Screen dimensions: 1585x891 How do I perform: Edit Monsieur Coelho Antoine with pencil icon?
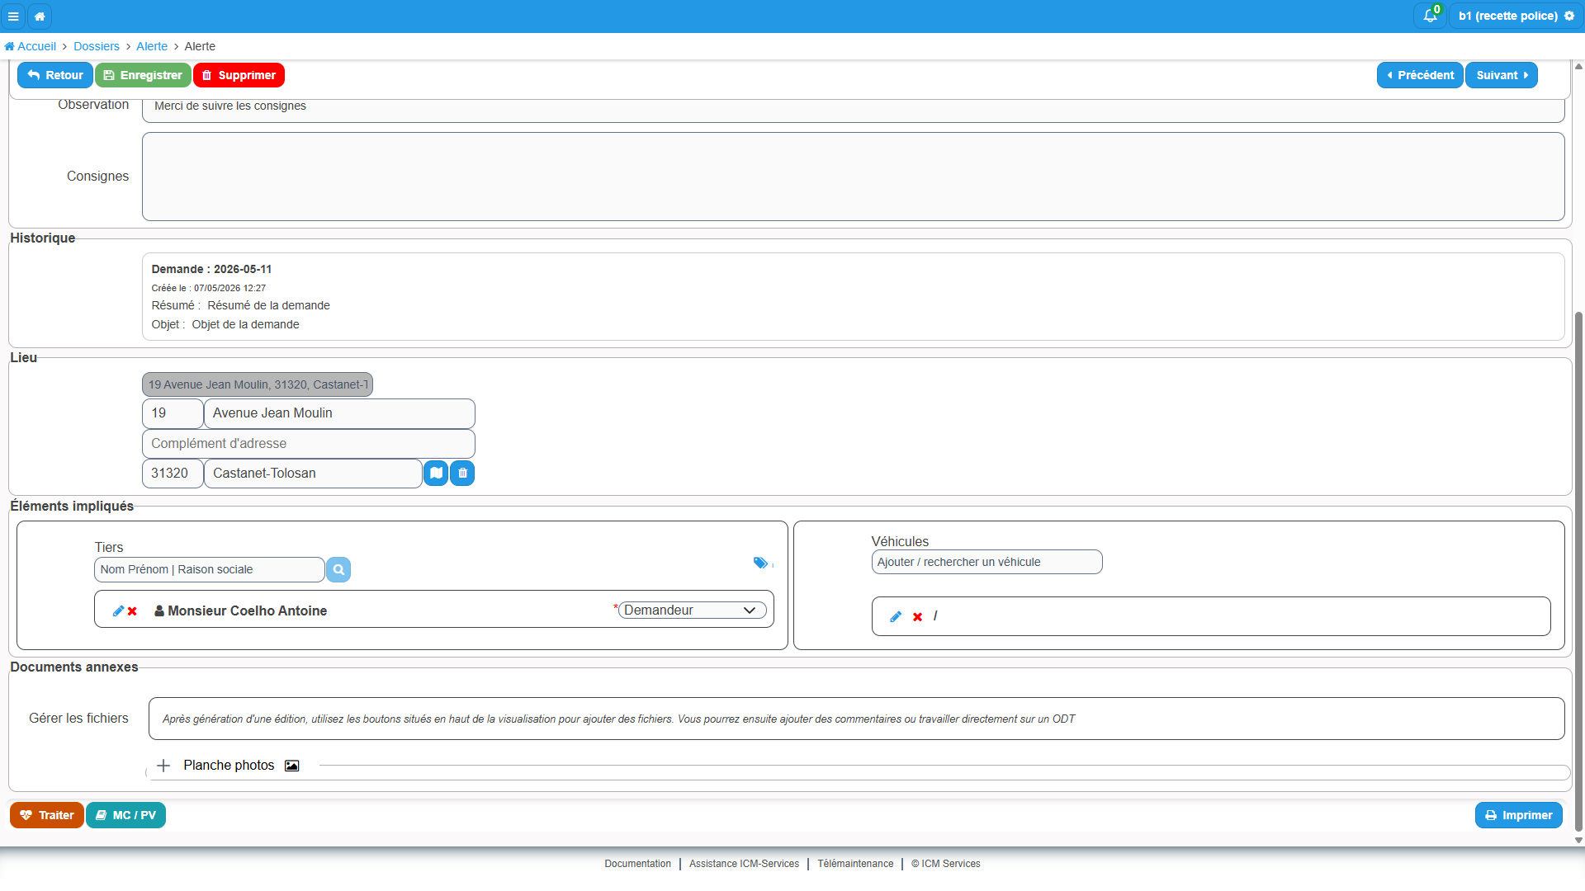click(118, 611)
